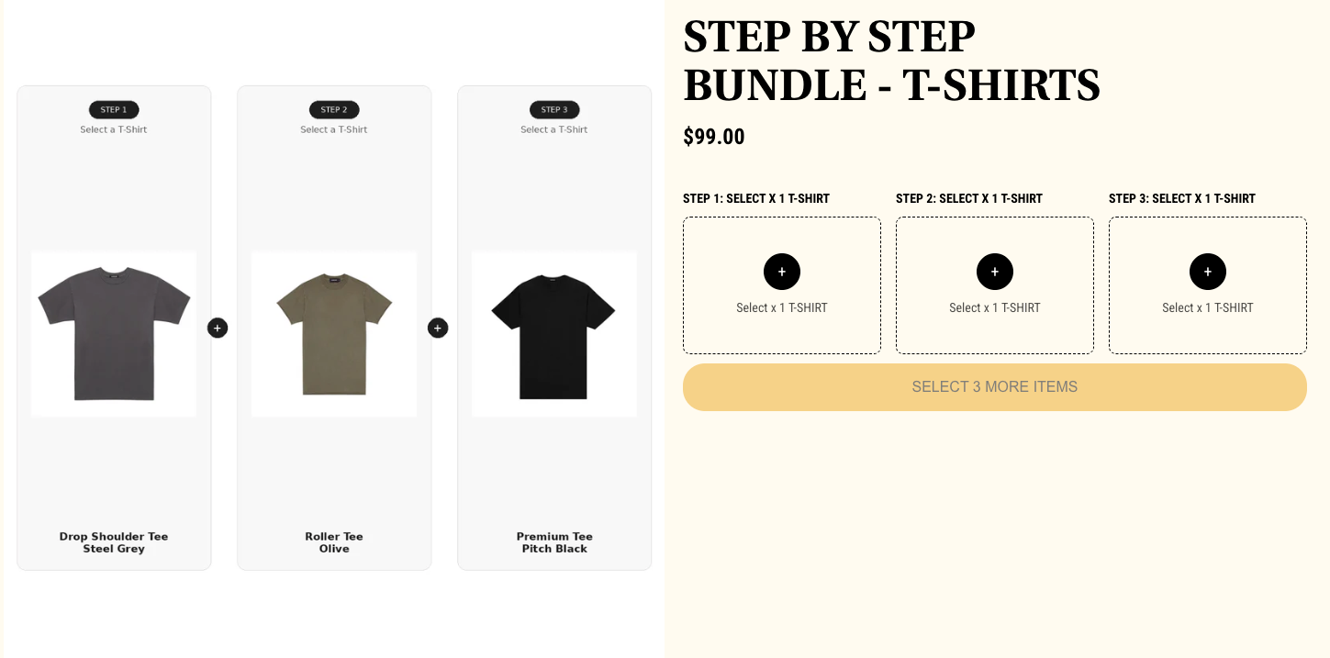Click the Drop Shoulder Tee Steel Grey name
Image resolution: width=1330 pixels, height=658 pixels.
(114, 542)
